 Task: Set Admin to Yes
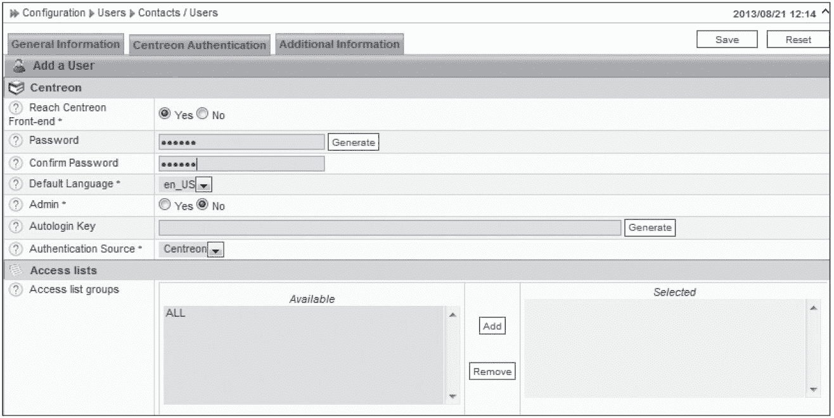point(164,205)
